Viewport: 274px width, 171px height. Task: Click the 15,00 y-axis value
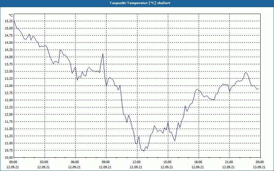click(x=9, y=28)
